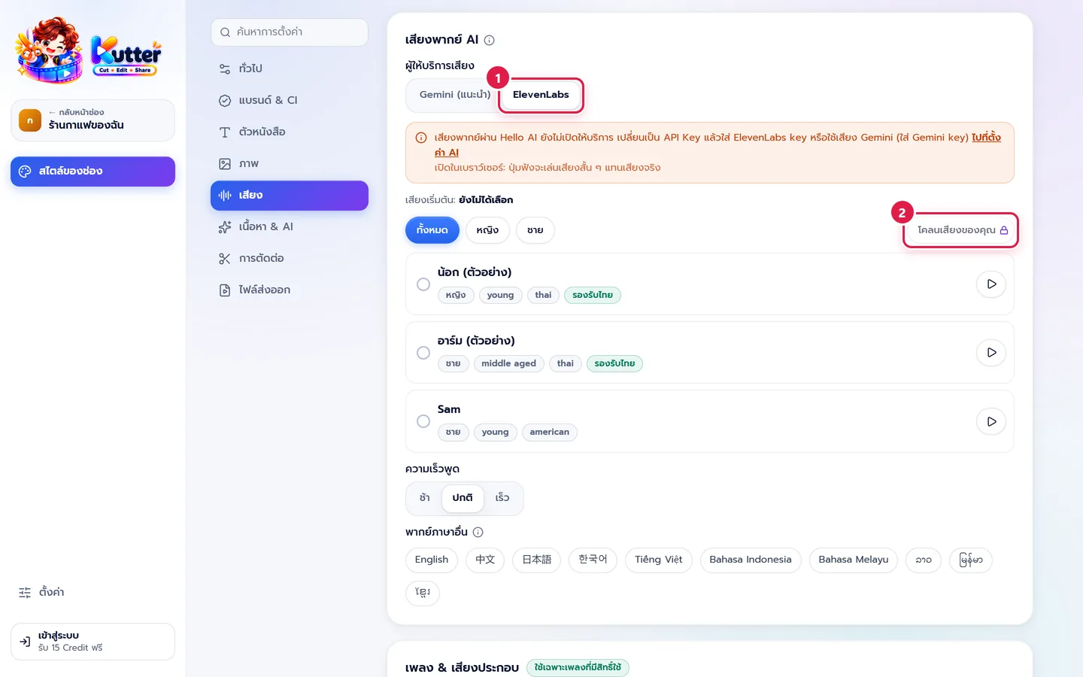1083x677 pixels.
Task: Click the โคลนเสียงของคุณ button
Action: click(x=961, y=230)
